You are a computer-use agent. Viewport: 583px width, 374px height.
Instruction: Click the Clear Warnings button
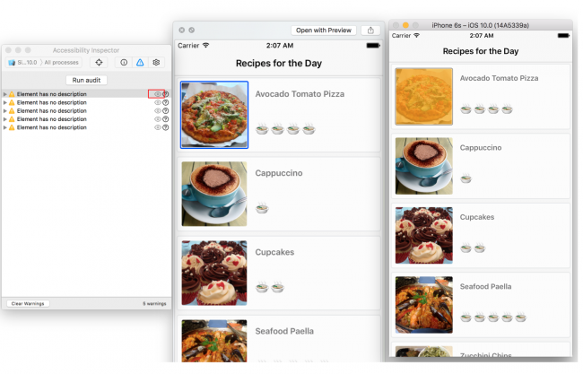28,304
